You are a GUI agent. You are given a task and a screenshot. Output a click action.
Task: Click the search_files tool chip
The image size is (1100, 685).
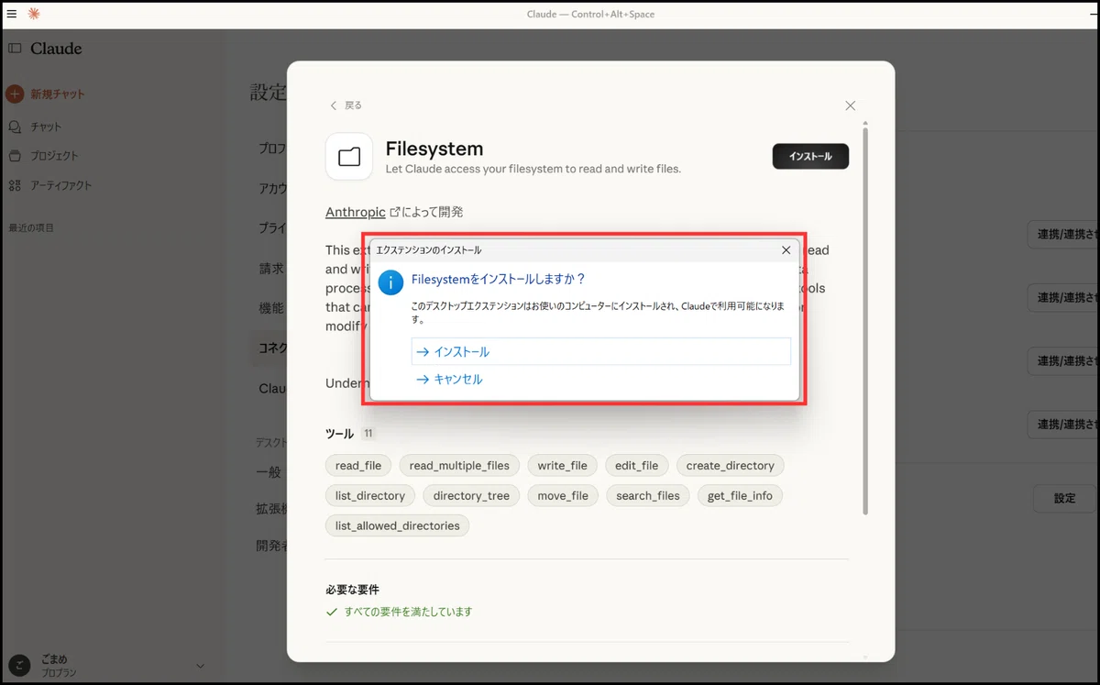point(648,495)
